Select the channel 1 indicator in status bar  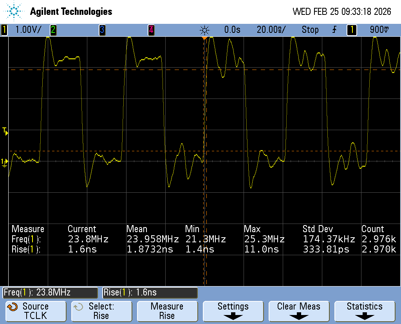click(4, 30)
